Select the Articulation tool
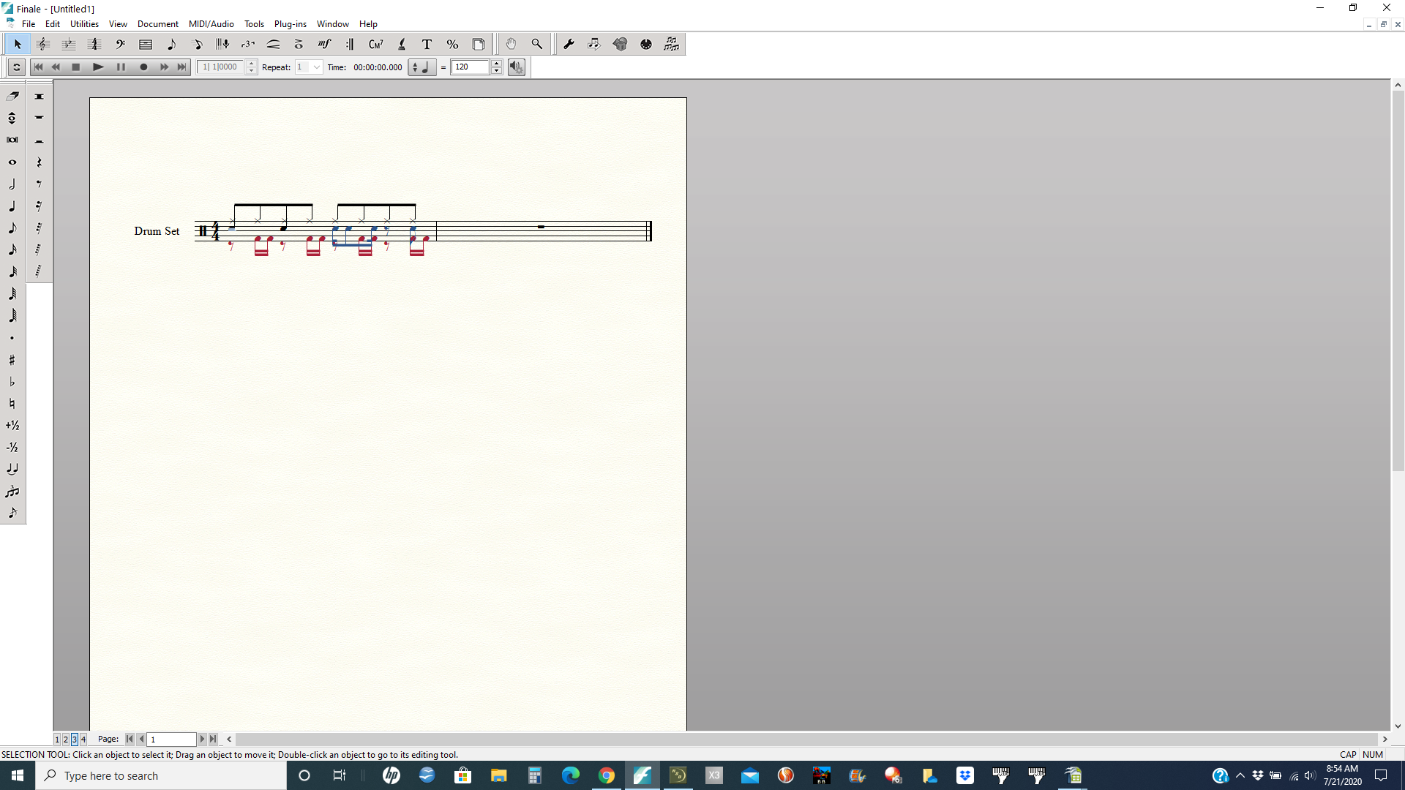 pyautogui.click(x=299, y=45)
